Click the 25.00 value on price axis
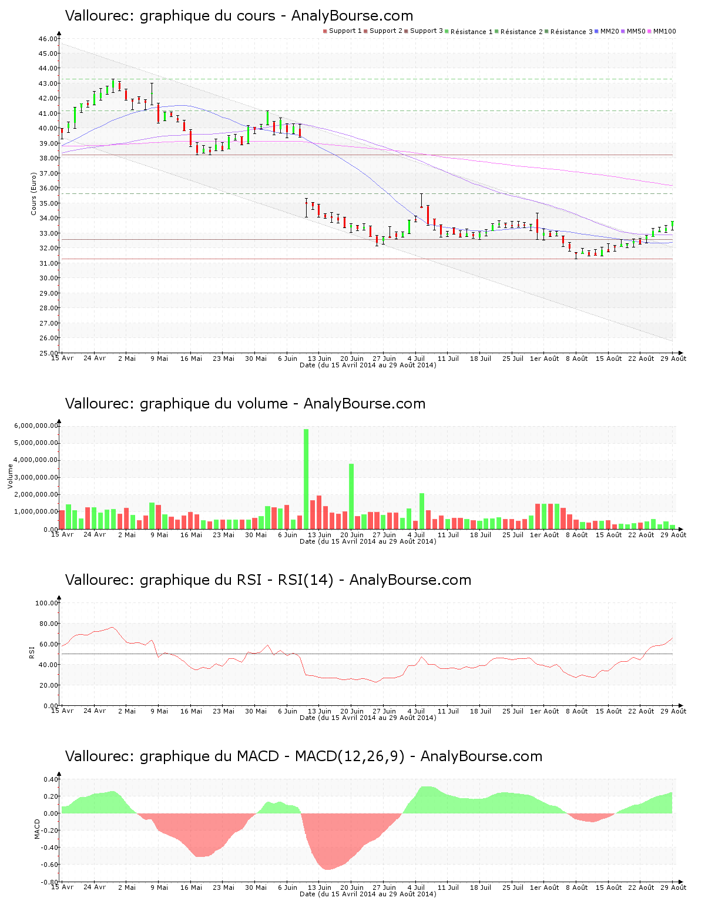Screen dimensions: 705x911 (x=48, y=353)
